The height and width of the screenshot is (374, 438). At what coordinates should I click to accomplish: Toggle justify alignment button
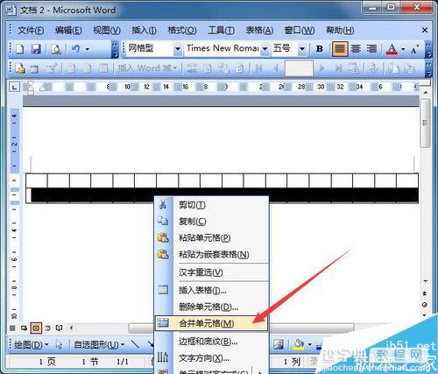coord(339,49)
